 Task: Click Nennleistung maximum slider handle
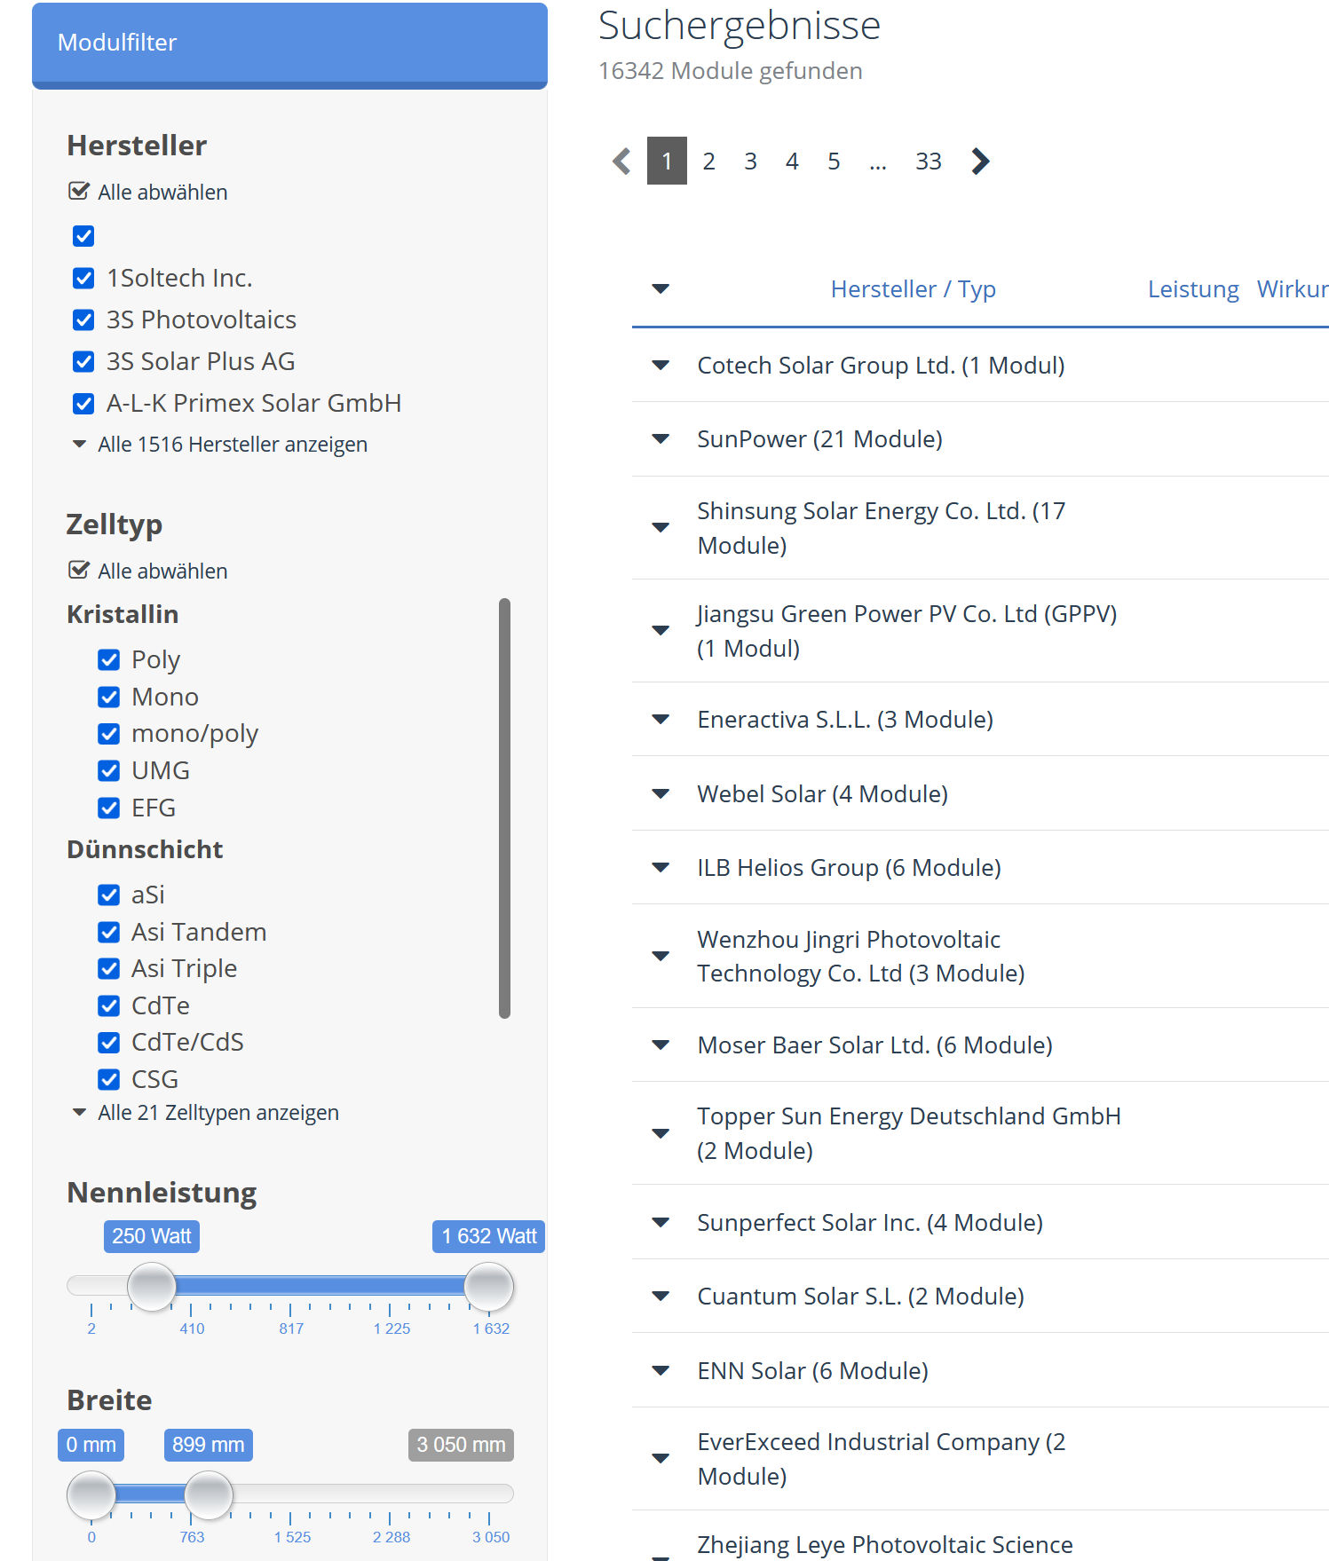click(x=489, y=1286)
